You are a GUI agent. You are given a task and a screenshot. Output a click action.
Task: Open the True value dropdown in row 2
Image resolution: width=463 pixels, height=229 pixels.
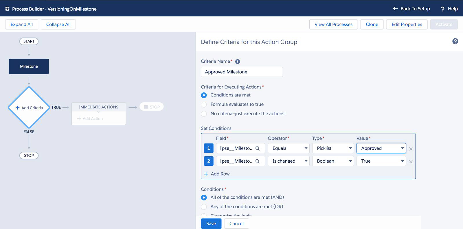(381, 161)
